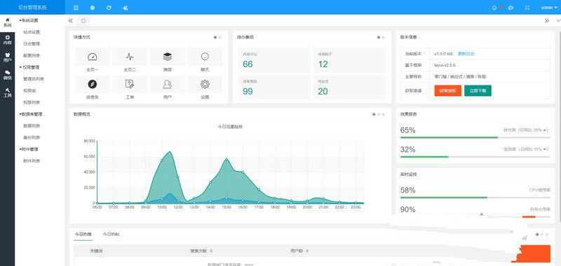Viewport: 561px width, 266px height.
Task: Open 站点设置 in sidebar
Action: [32, 32]
